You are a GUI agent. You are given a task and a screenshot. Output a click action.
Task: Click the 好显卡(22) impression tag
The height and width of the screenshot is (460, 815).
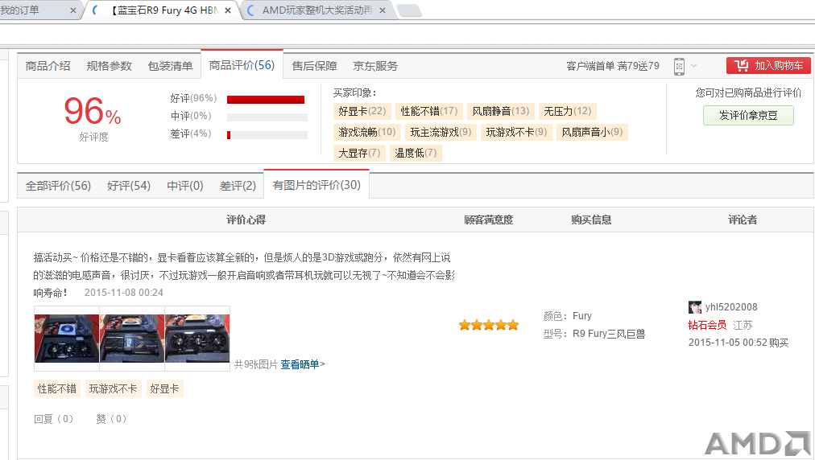[x=362, y=111]
